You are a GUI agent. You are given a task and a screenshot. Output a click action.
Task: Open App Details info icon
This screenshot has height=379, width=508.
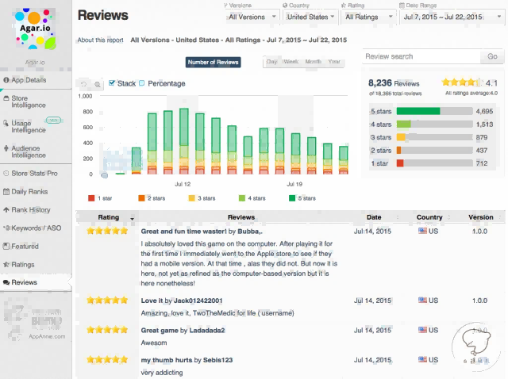click(6, 80)
